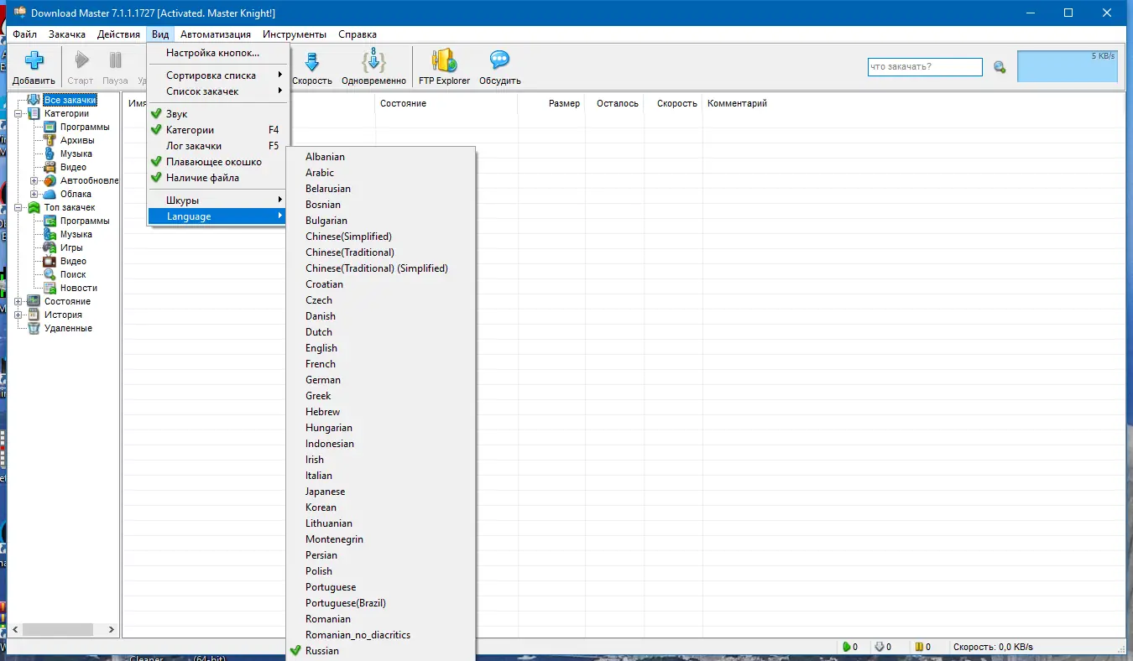Sort by the Осталось column header
The height and width of the screenshot is (661, 1133).
614,103
